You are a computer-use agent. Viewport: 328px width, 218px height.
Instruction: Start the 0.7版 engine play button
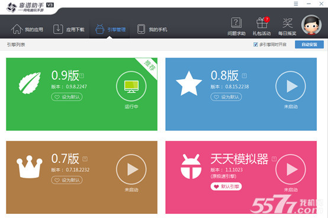[131, 169]
